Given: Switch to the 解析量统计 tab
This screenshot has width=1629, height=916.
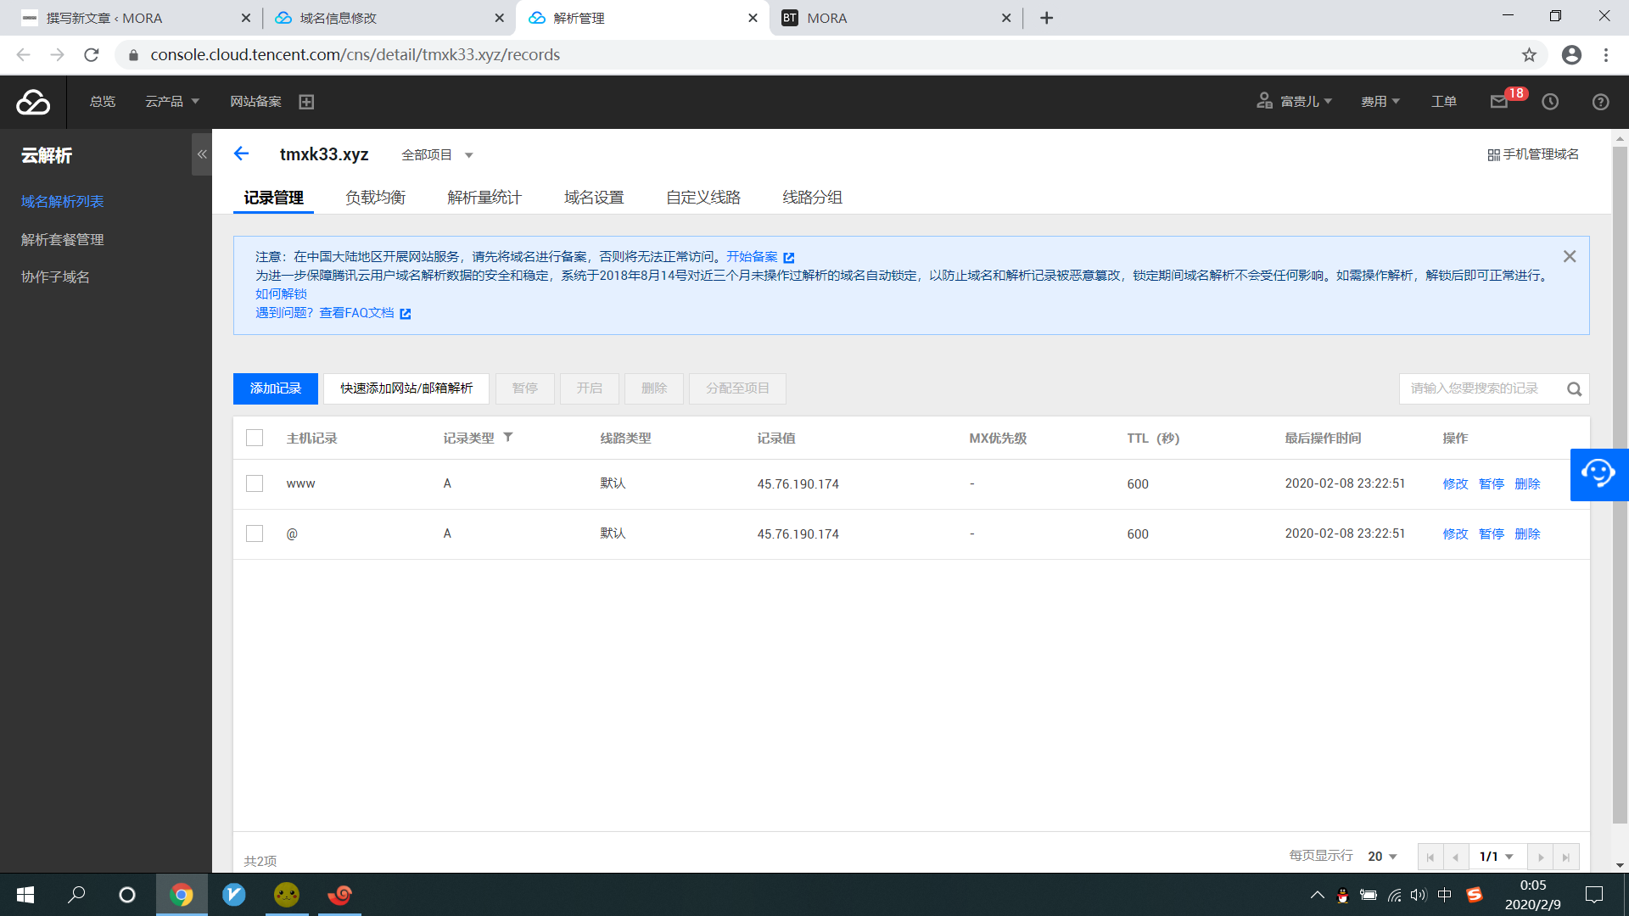Looking at the screenshot, I should (x=484, y=198).
